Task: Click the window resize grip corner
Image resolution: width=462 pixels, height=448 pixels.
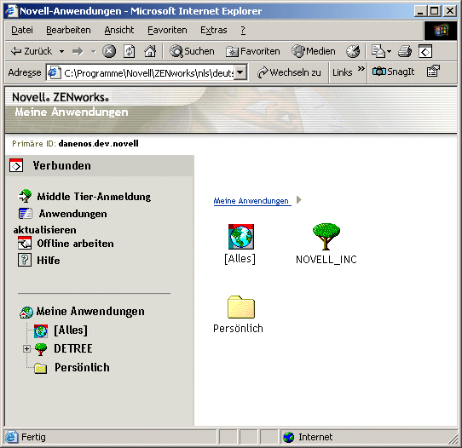Action: (453, 439)
